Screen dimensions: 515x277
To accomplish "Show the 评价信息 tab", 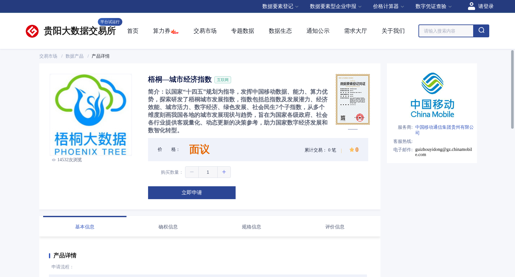I will pos(335,227).
